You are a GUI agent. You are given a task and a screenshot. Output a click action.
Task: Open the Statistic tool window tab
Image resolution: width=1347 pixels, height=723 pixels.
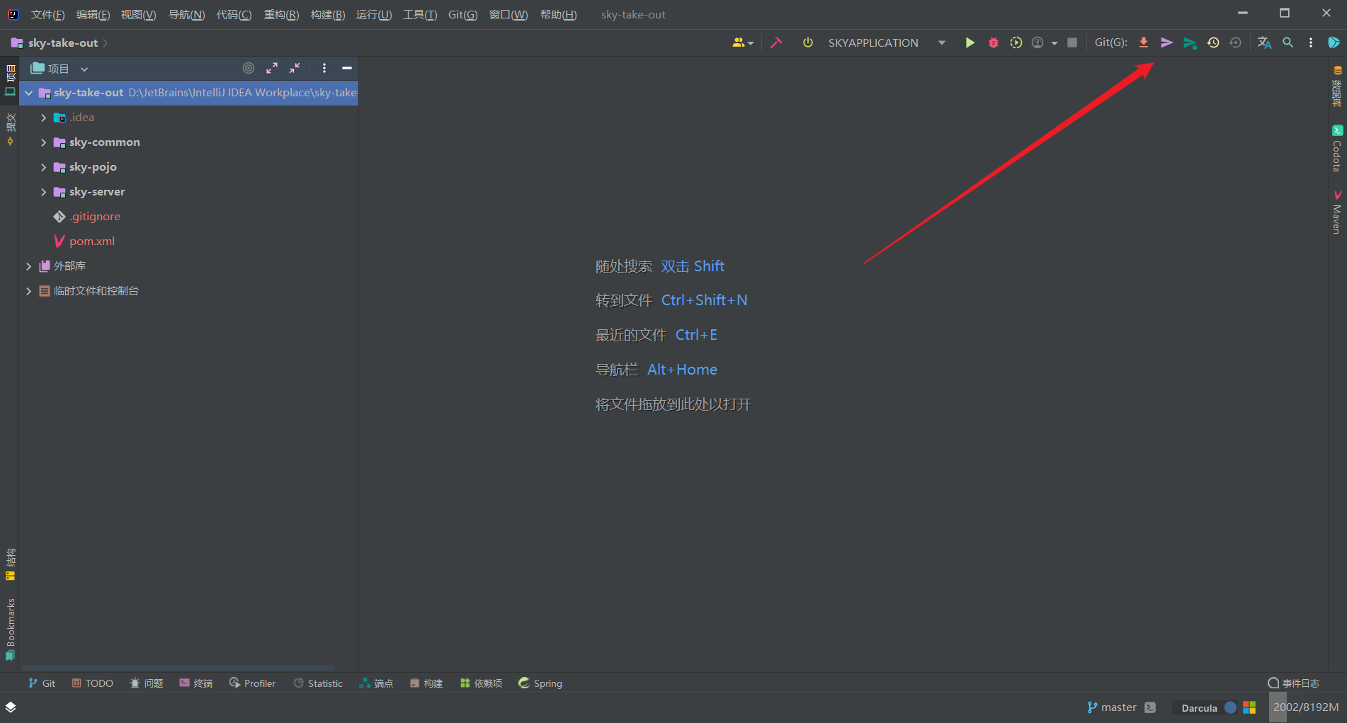pos(318,683)
